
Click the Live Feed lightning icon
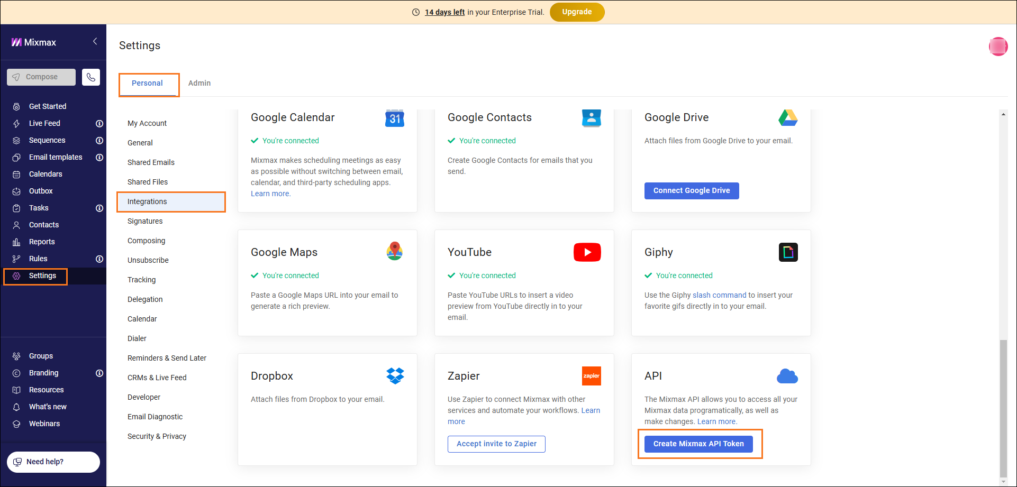pyautogui.click(x=16, y=124)
